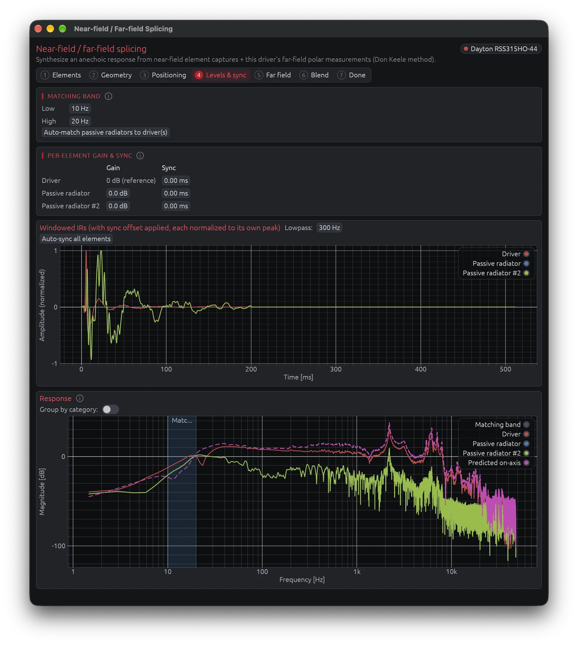The width and height of the screenshot is (578, 645).
Task: Open the Positioning step
Action: [163, 75]
